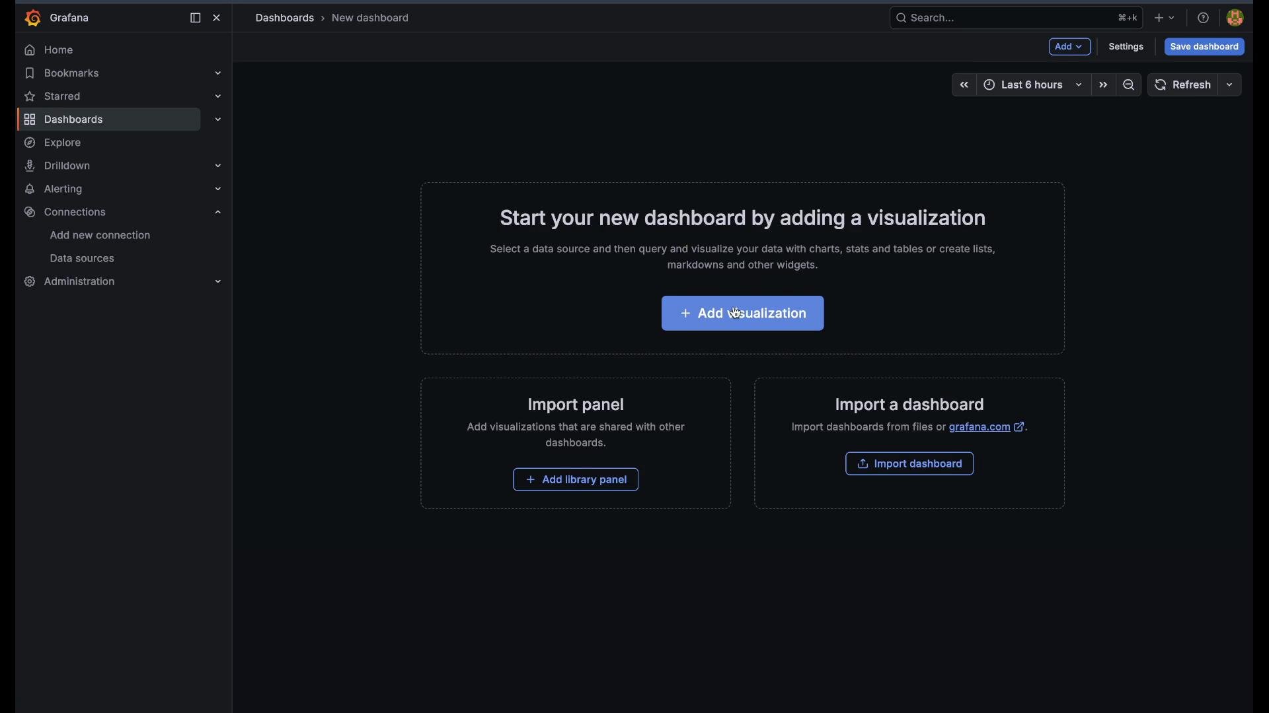1269x713 pixels.
Task: Open the plus New menu
Action: point(1165,18)
